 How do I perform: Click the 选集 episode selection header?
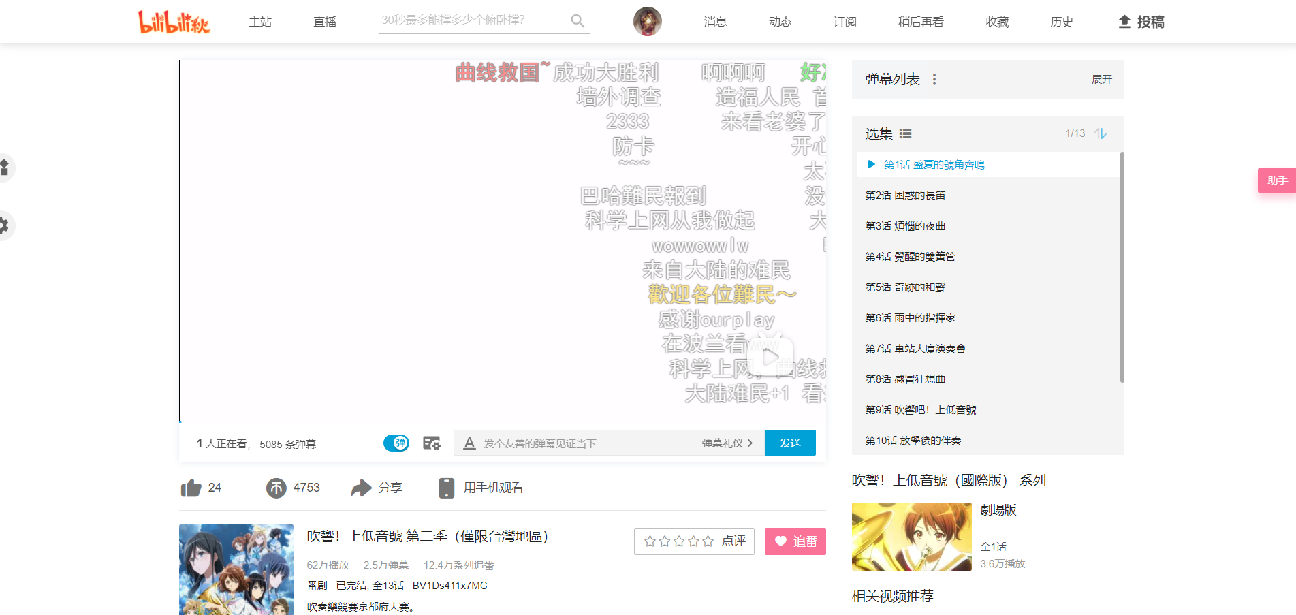879,134
